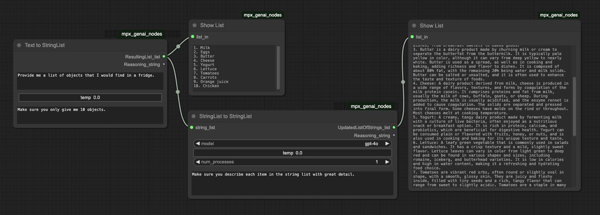The width and height of the screenshot is (600, 215).
Task: Click the left Show List node title
Action: click(212, 25)
